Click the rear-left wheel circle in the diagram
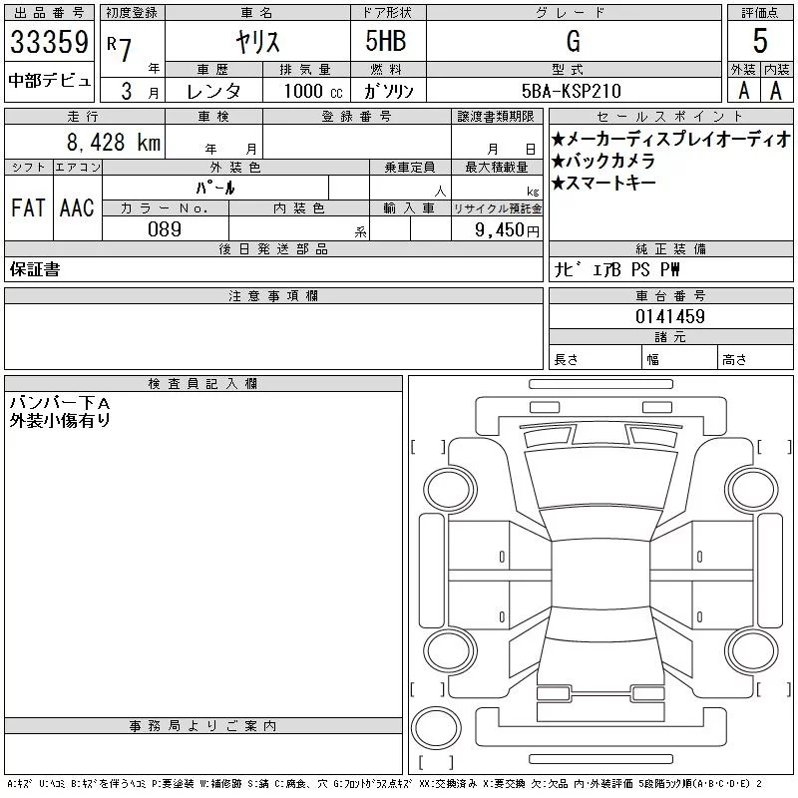 [450, 650]
